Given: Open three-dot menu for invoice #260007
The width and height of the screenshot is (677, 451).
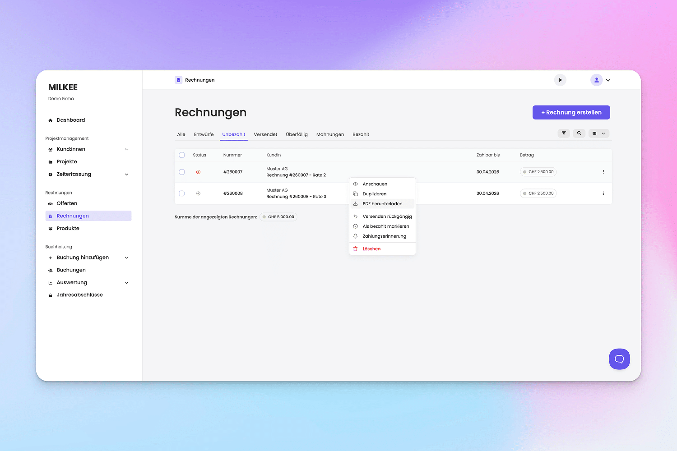Looking at the screenshot, I should pos(603,172).
